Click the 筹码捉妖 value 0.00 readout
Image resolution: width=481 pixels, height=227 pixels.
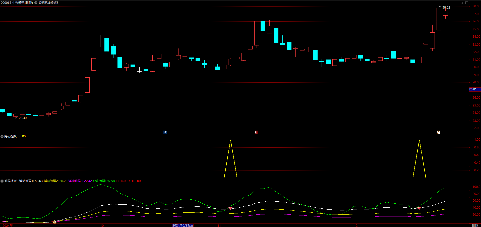[23, 136]
